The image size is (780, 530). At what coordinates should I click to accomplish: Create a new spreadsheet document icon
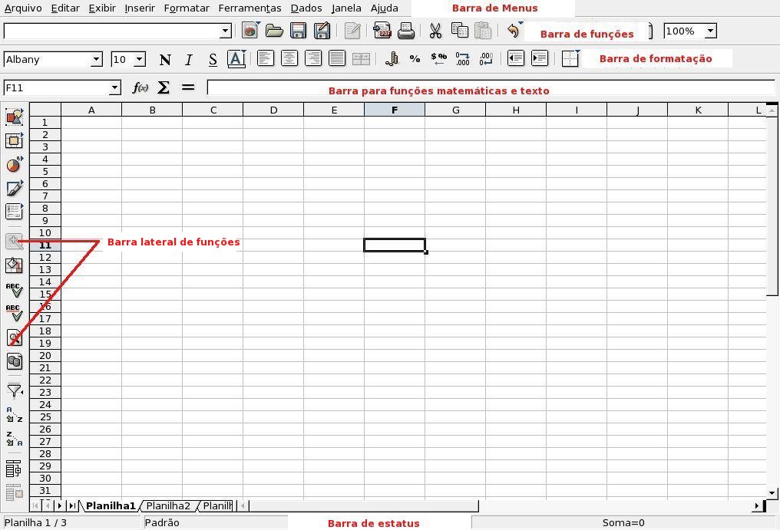250,31
